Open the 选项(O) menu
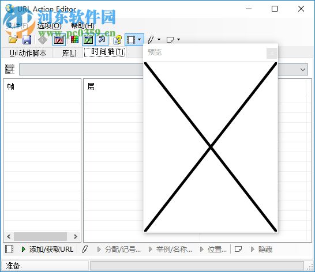The width and height of the screenshot is (315, 272). 49,25
